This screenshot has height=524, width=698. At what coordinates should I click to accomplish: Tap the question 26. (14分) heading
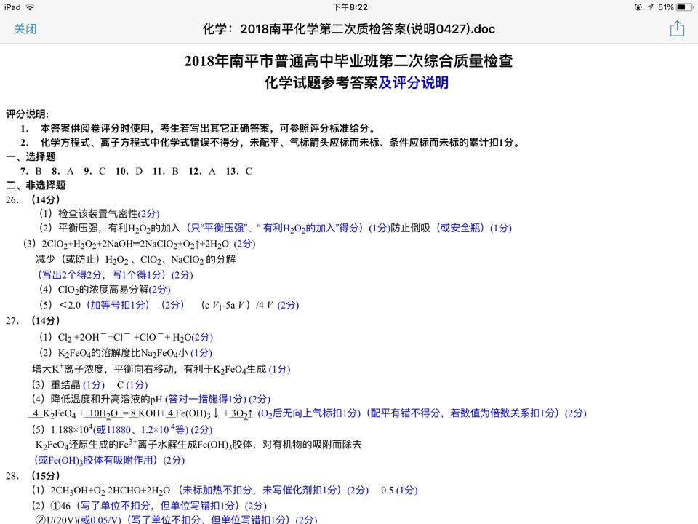click(33, 199)
